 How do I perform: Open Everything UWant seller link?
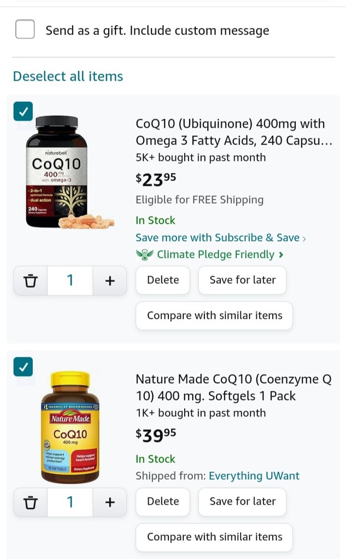pyautogui.click(x=254, y=476)
